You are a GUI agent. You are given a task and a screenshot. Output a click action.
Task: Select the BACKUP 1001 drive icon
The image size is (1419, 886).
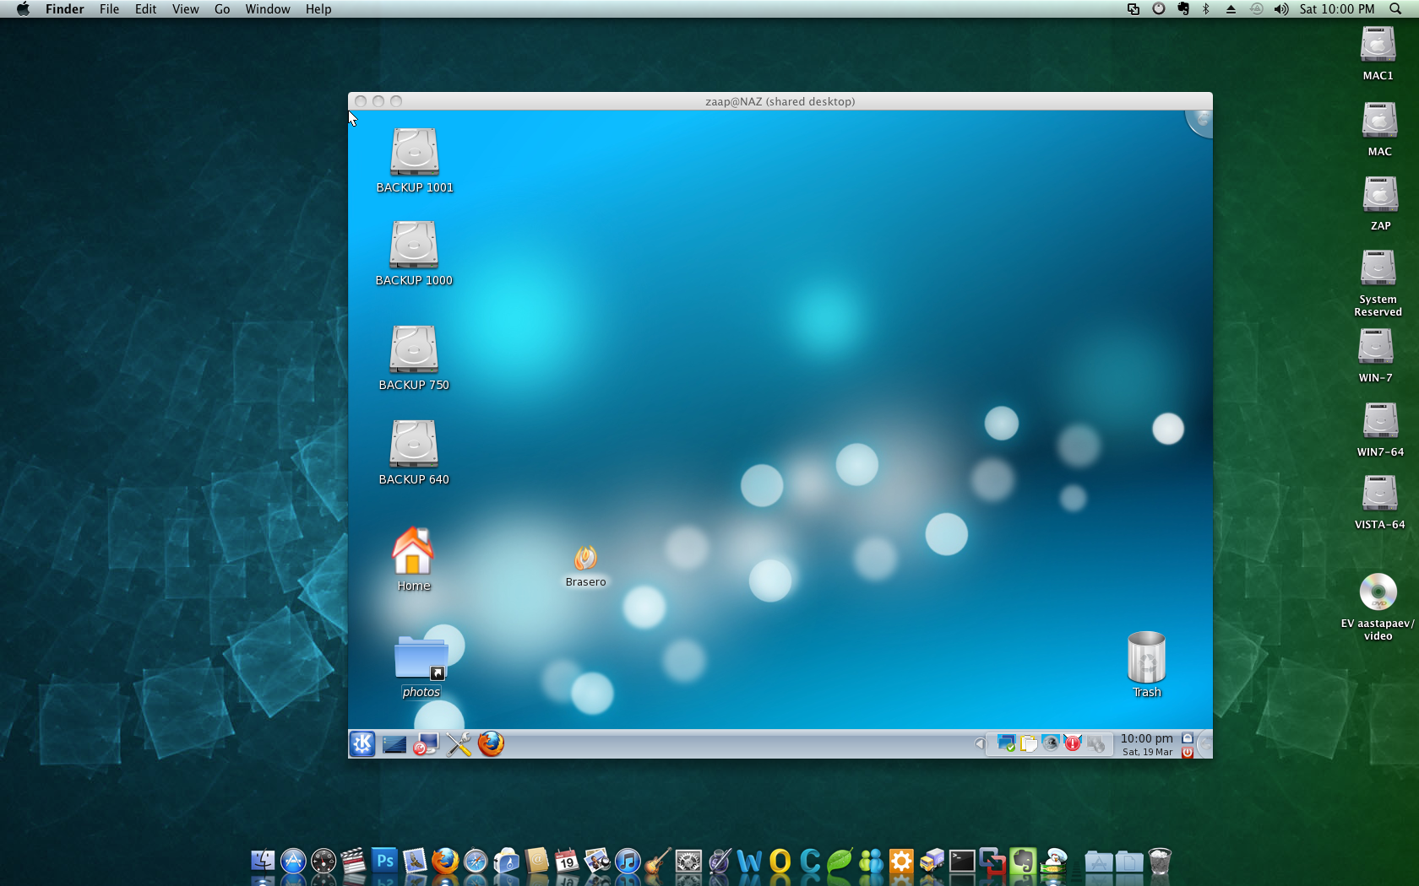[x=415, y=160]
